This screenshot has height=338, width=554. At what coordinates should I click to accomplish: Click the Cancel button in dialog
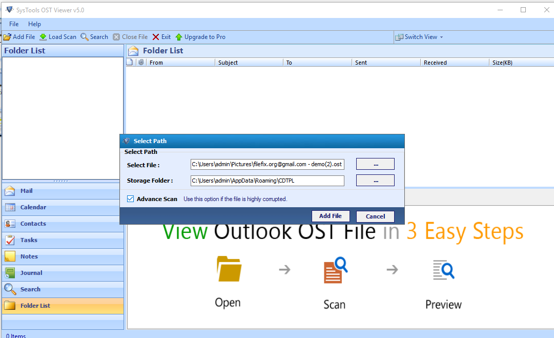pyautogui.click(x=375, y=216)
